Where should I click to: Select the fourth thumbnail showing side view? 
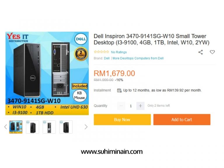click(x=66, y=127)
